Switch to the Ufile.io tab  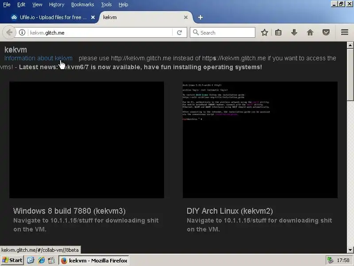[x=53, y=17]
